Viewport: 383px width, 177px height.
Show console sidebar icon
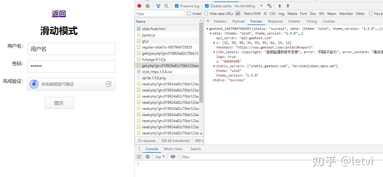click(x=139, y=157)
